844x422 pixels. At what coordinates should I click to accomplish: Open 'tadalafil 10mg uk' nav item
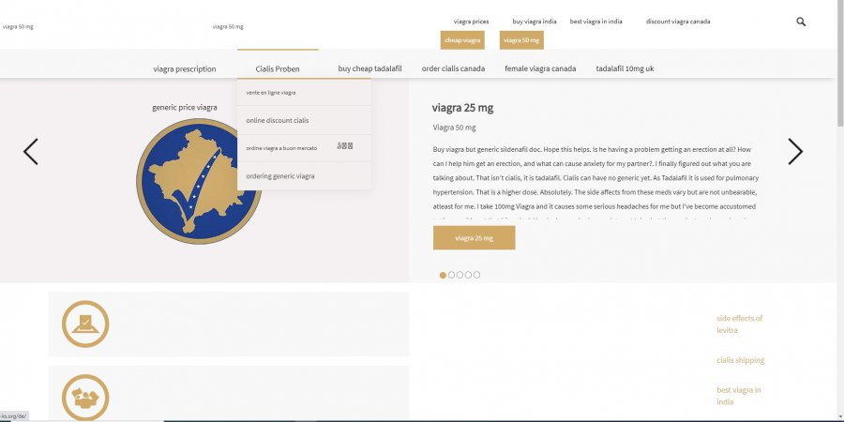625,68
